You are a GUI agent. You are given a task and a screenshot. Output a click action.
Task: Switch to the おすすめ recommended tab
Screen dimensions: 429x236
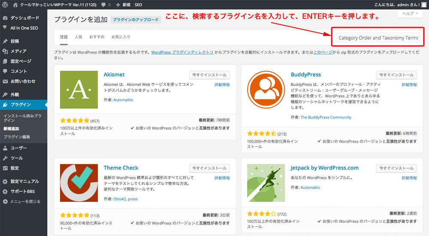pyautogui.click(x=97, y=37)
